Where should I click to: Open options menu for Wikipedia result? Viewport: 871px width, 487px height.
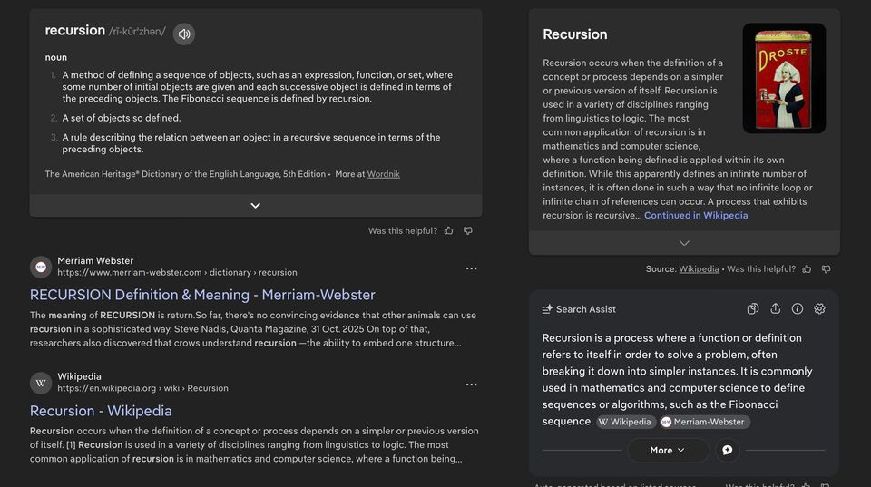click(471, 385)
